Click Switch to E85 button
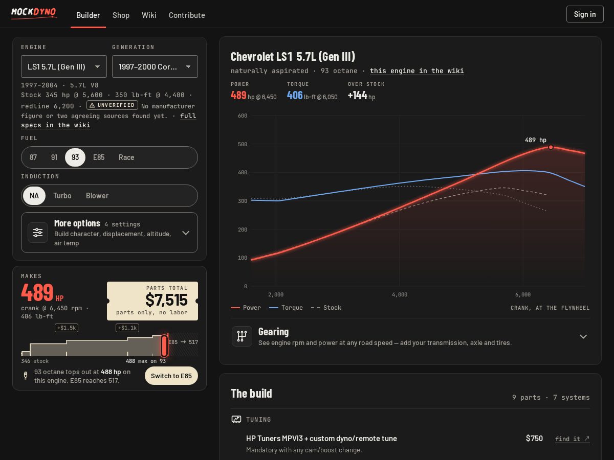 (x=171, y=376)
